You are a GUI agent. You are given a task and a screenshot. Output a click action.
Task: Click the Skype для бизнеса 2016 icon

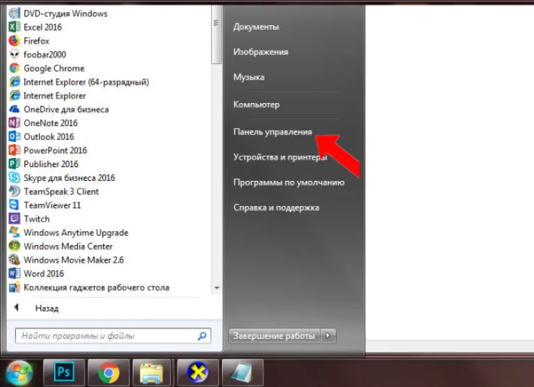click(x=15, y=177)
